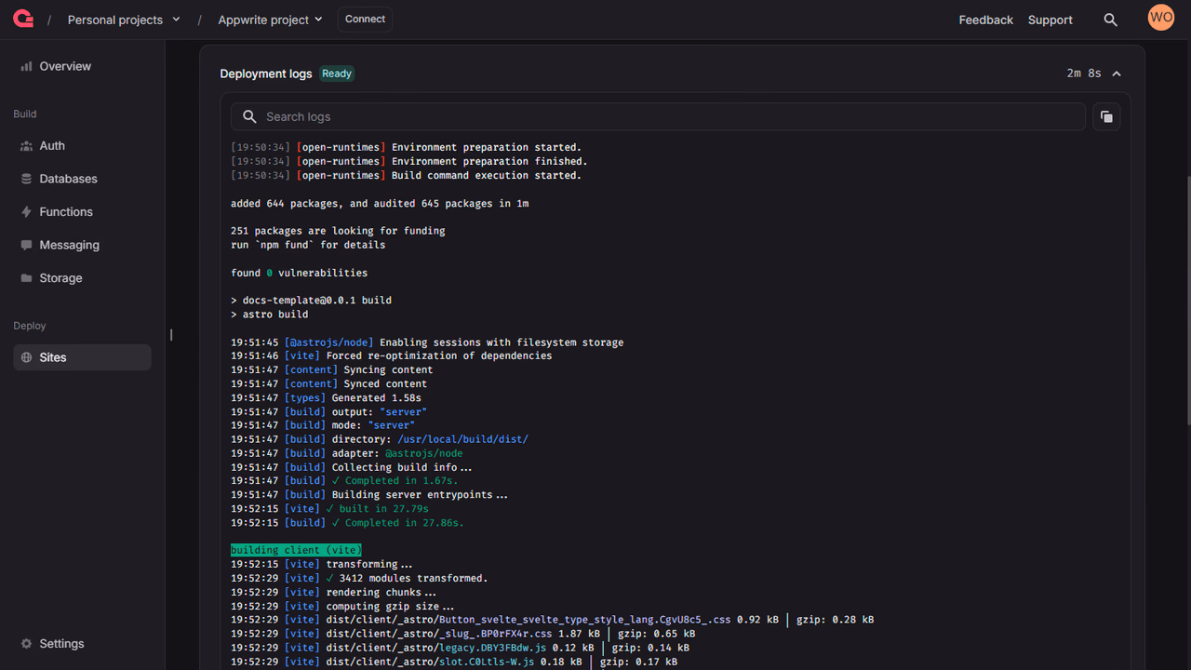Click the 2m 8s duration text
This screenshot has width=1191, height=670.
(1084, 74)
